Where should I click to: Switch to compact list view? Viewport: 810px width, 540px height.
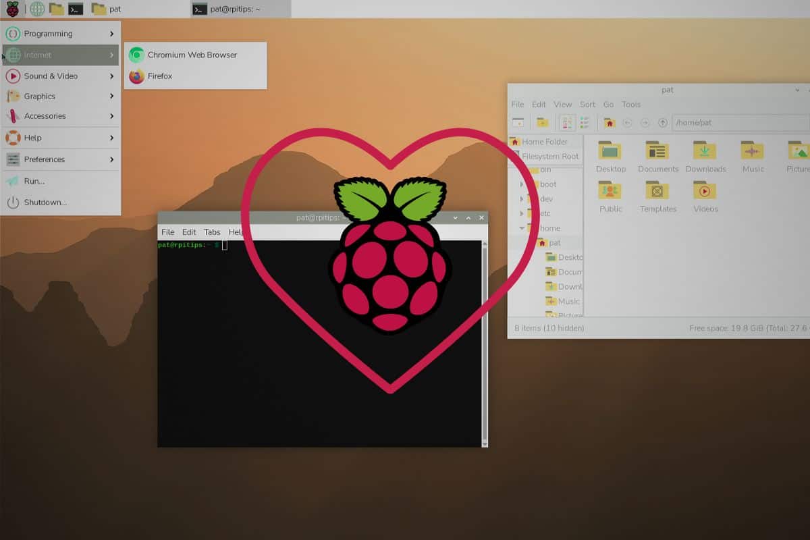pos(585,122)
